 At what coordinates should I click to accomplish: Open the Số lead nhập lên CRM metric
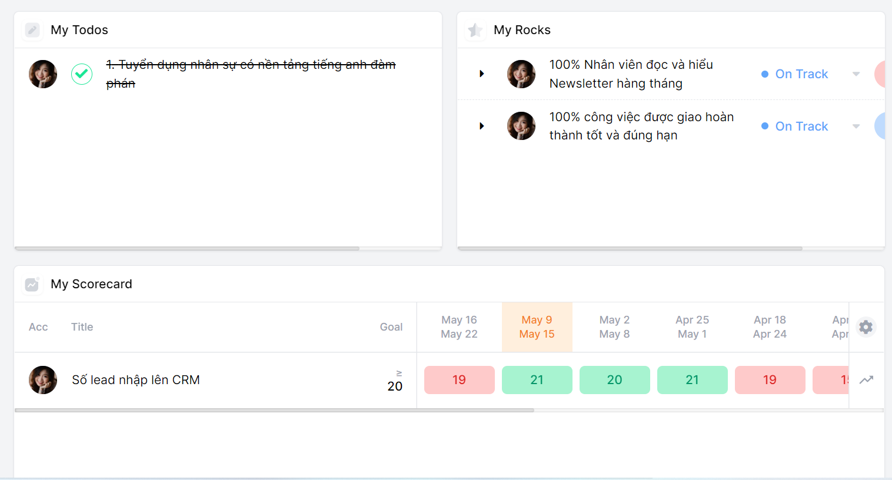tap(136, 380)
